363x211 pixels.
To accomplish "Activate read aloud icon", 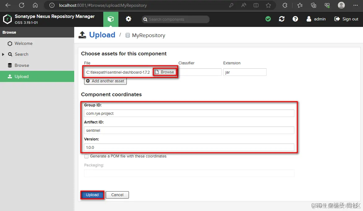I will click(x=244, y=5).
